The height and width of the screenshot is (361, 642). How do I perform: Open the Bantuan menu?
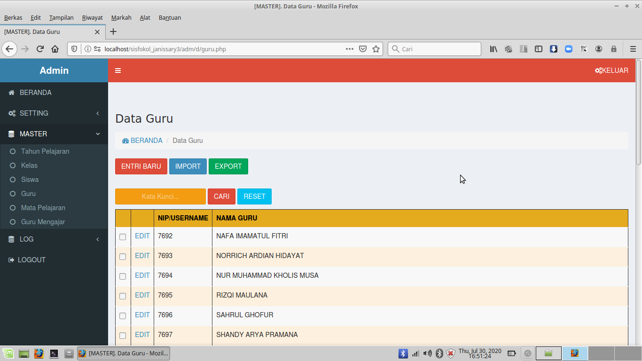coord(170,17)
